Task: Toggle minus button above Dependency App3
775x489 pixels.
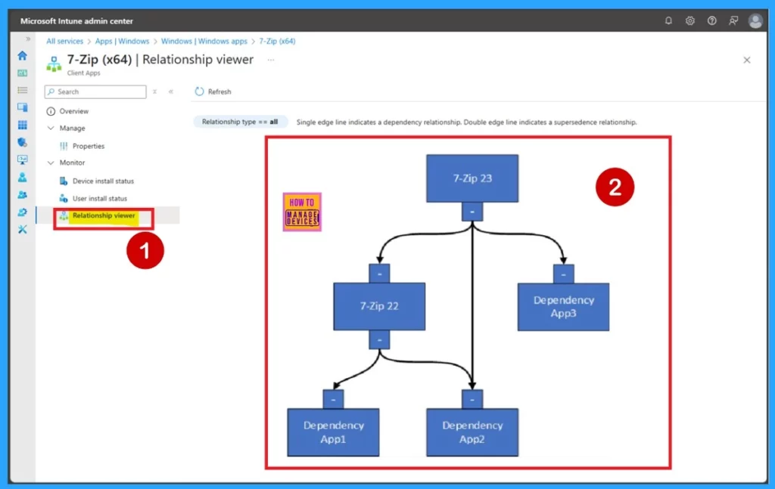Action: coord(563,274)
